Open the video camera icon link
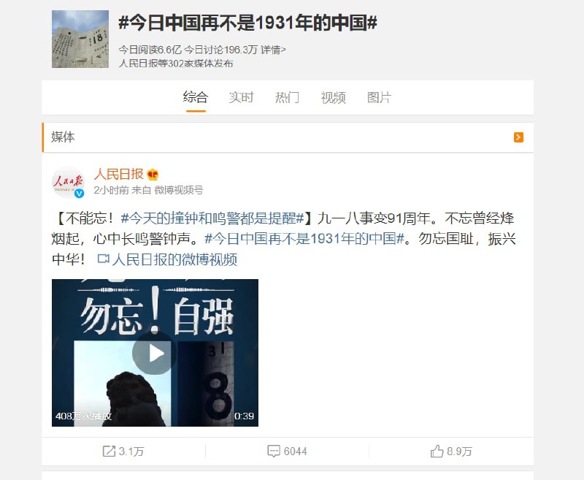584x480 pixels. point(103,259)
